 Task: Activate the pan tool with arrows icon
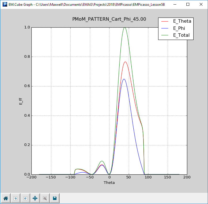click(35, 198)
